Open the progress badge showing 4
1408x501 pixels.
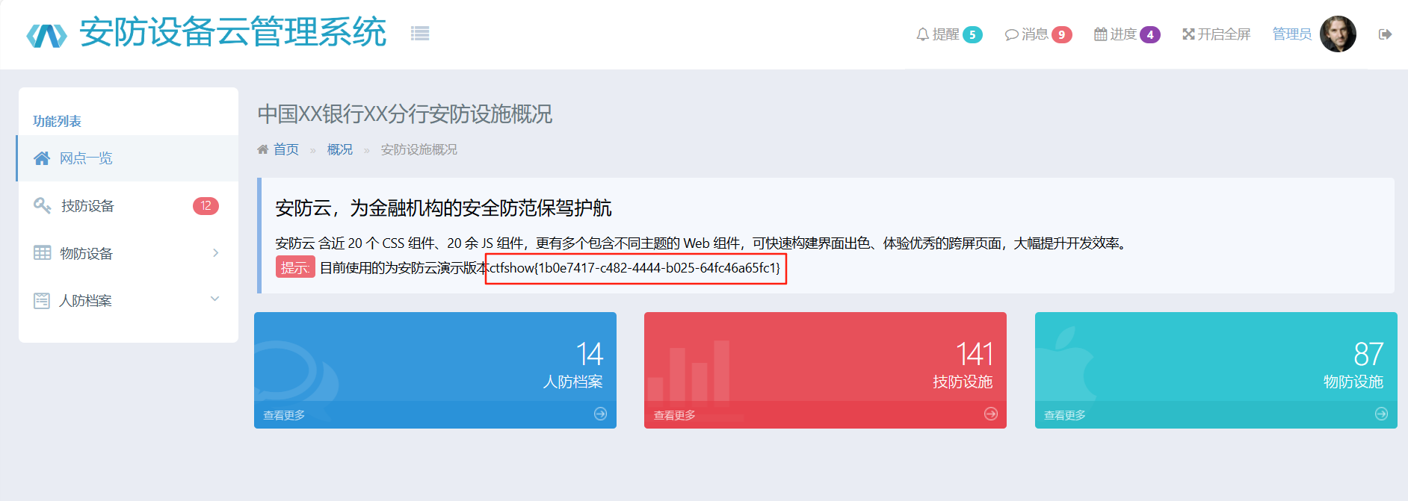pos(1150,34)
